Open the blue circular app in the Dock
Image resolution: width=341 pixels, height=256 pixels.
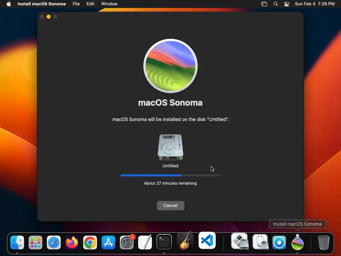(279, 242)
